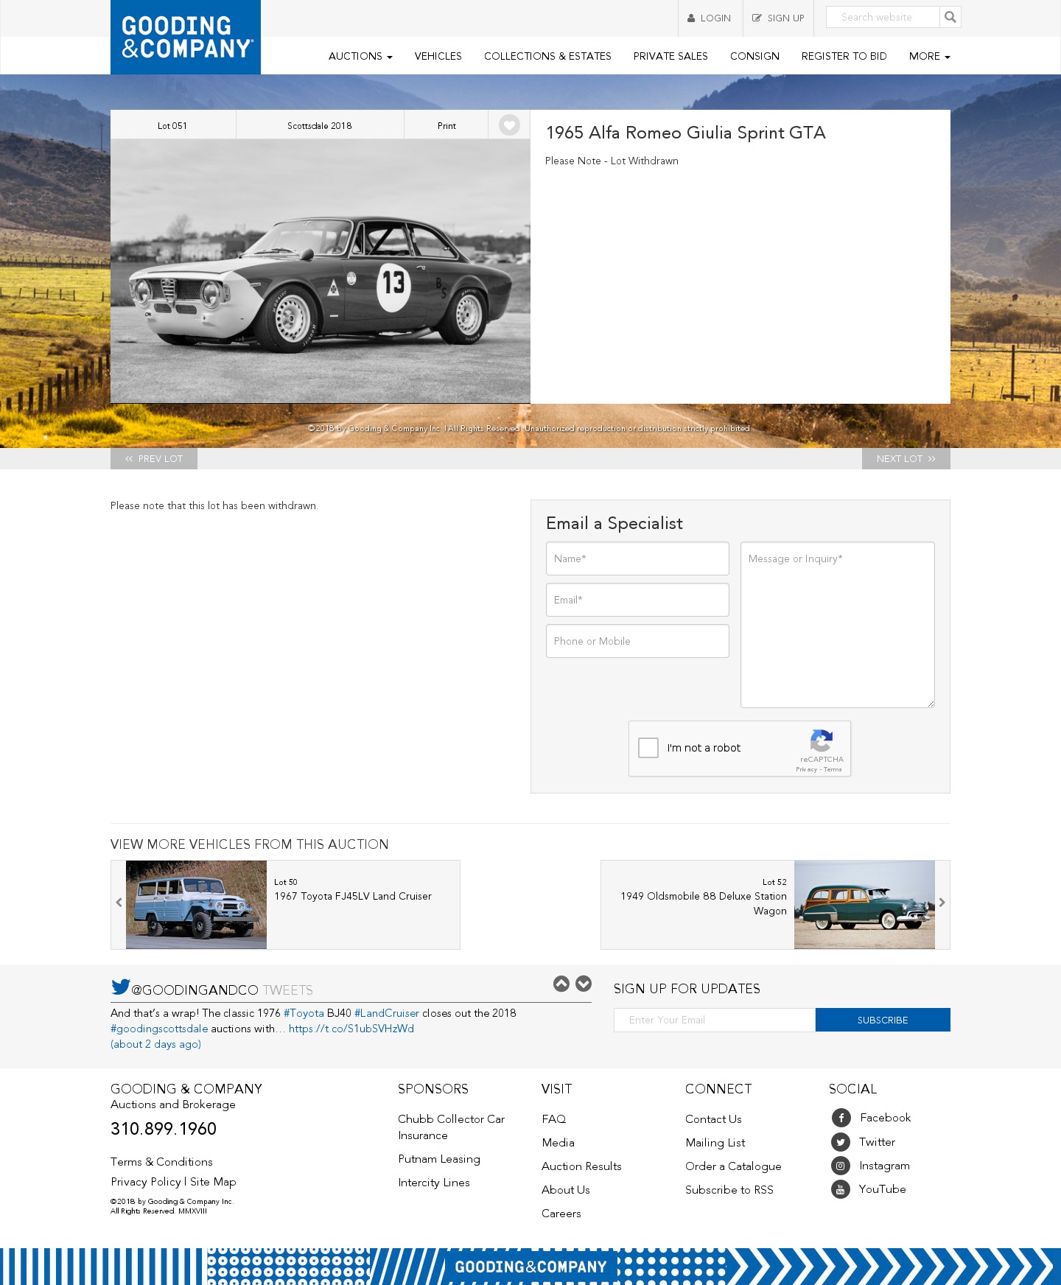
Task: Open the Media link in footer
Action: 558,1143
